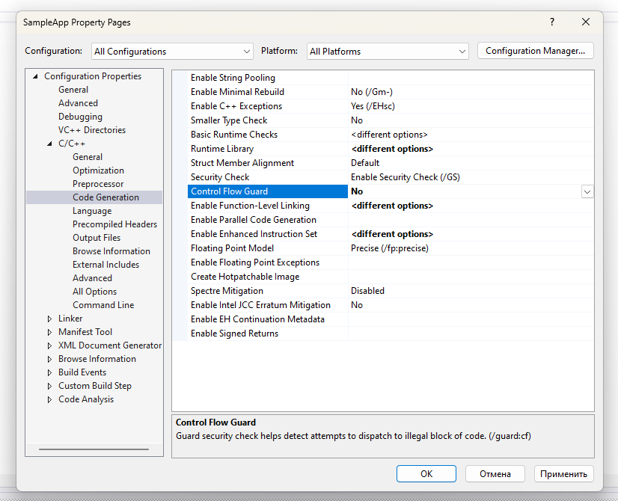Select the Preprocessor page

pyautogui.click(x=98, y=184)
